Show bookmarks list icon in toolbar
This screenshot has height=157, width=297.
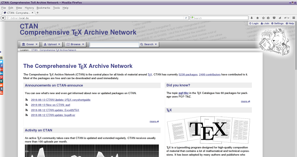pyautogui.click(x=268, y=18)
